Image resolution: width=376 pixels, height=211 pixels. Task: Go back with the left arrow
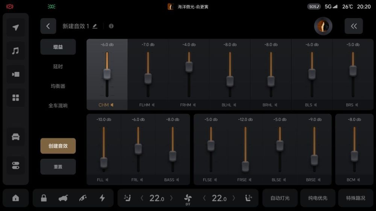(48, 26)
